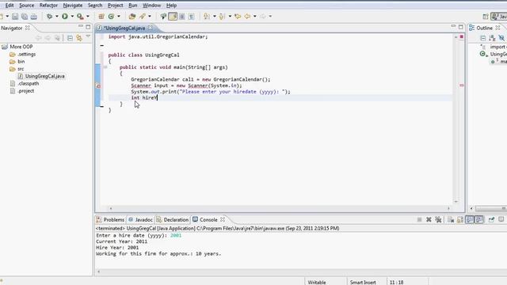This screenshot has height=285, width=507.
Task: Click the Run External Tools icon
Action: pyautogui.click(x=80, y=16)
